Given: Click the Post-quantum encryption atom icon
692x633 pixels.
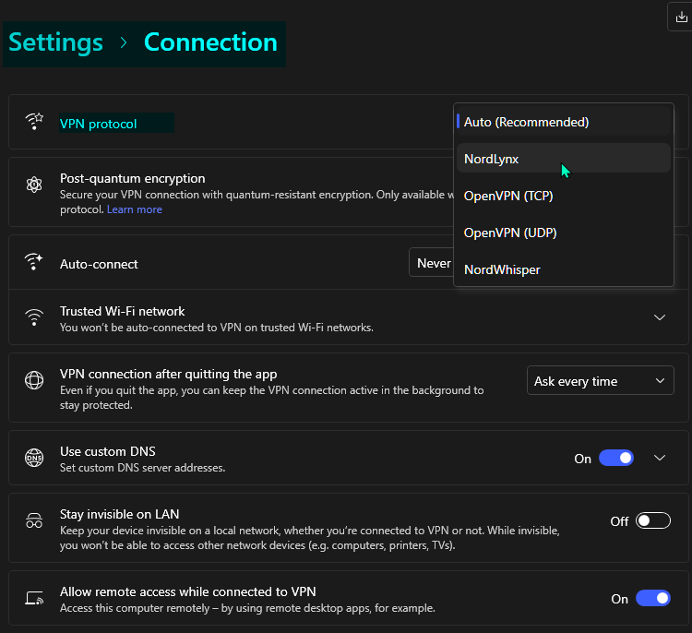Looking at the screenshot, I should [x=34, y=185].
